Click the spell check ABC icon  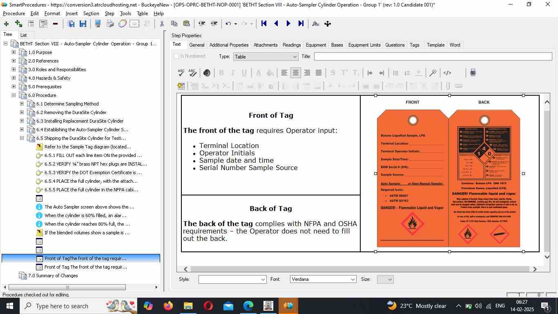click(181, 73)
